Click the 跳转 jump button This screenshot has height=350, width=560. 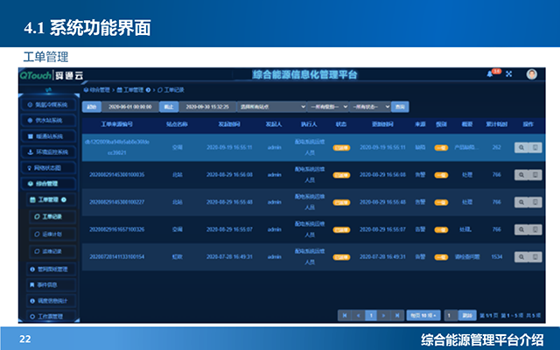coord(467,315)
